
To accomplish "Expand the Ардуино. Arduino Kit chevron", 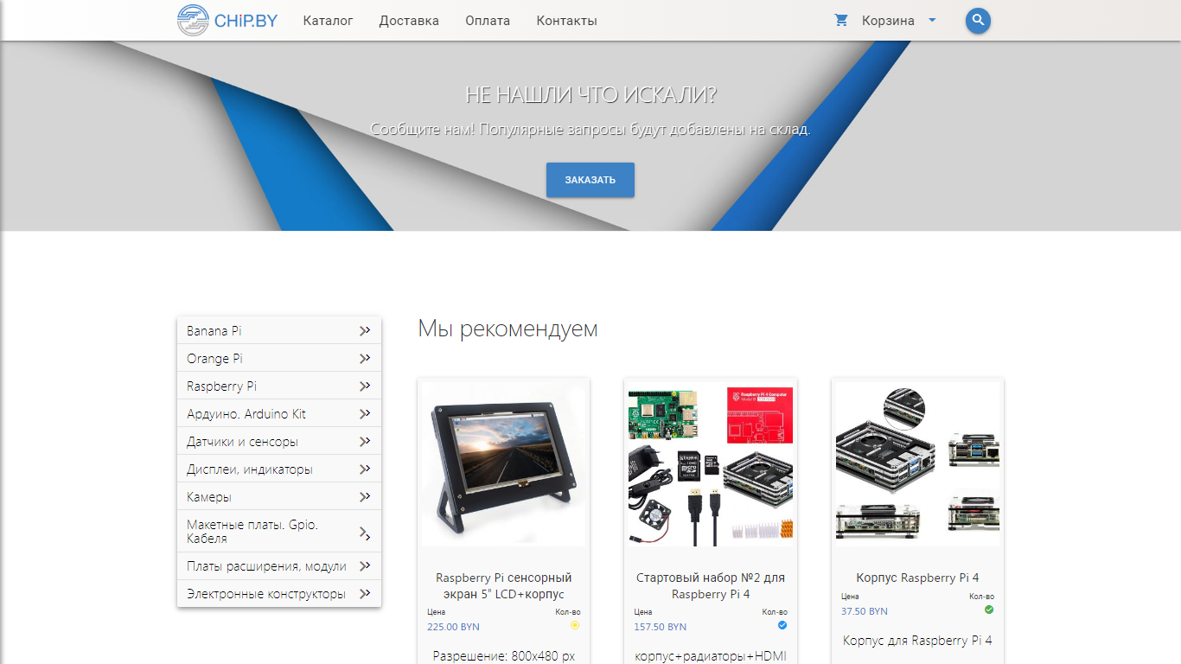I will point(365,413).
